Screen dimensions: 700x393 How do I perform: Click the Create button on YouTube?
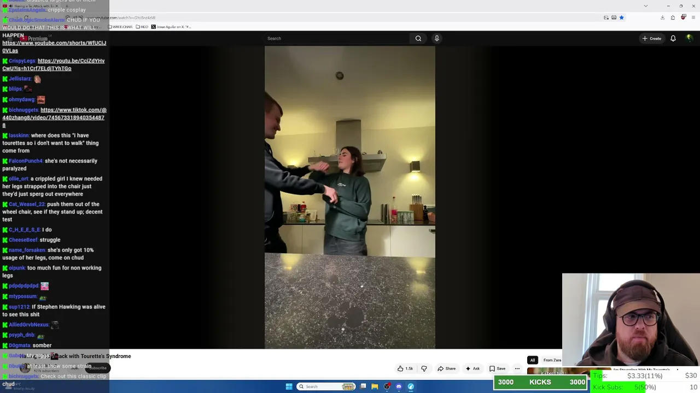click(x=652, y=38)
